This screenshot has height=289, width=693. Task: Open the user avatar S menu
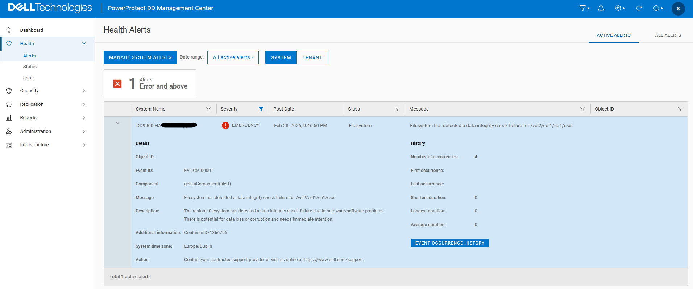pyautogui.click(x=678, y=8)
